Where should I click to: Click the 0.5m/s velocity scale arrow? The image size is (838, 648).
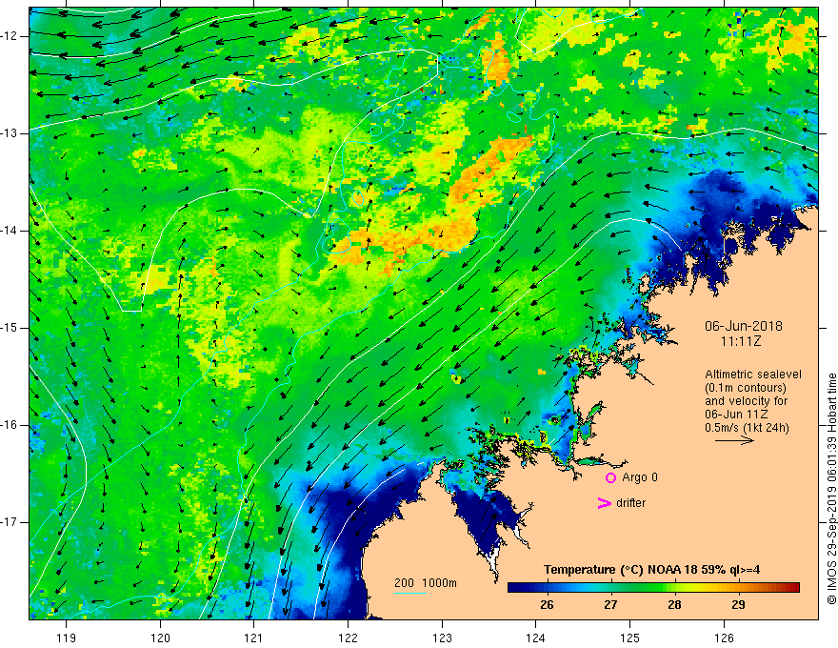[735, 440]
